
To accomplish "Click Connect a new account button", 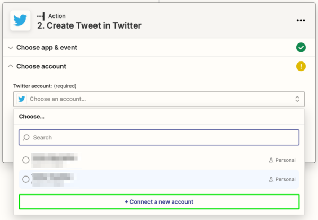I will click(159, 202).
